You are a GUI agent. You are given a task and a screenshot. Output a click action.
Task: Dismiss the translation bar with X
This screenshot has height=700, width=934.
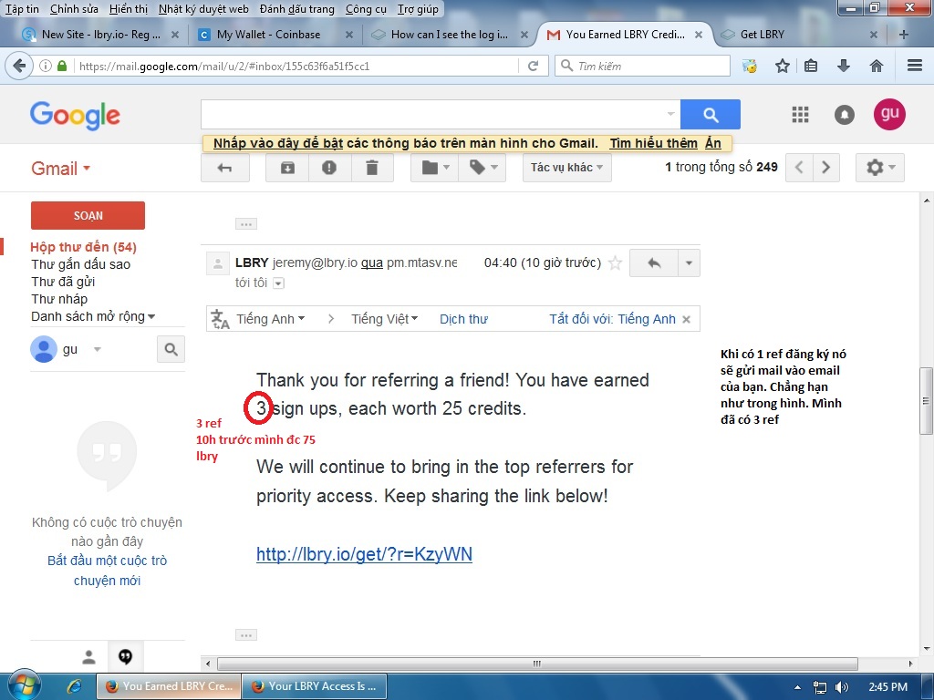tap(686, 319)
